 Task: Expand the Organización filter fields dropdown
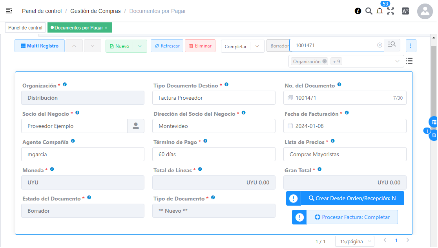[x=397, y=61]
